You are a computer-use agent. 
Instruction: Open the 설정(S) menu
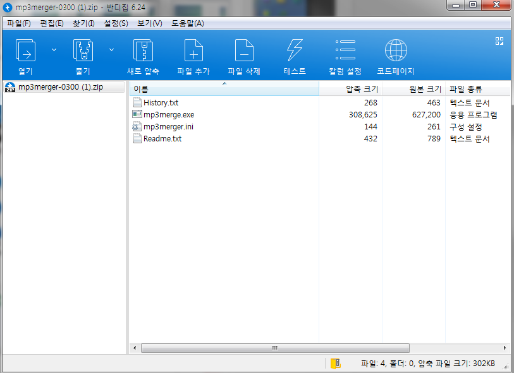(116, 23)
